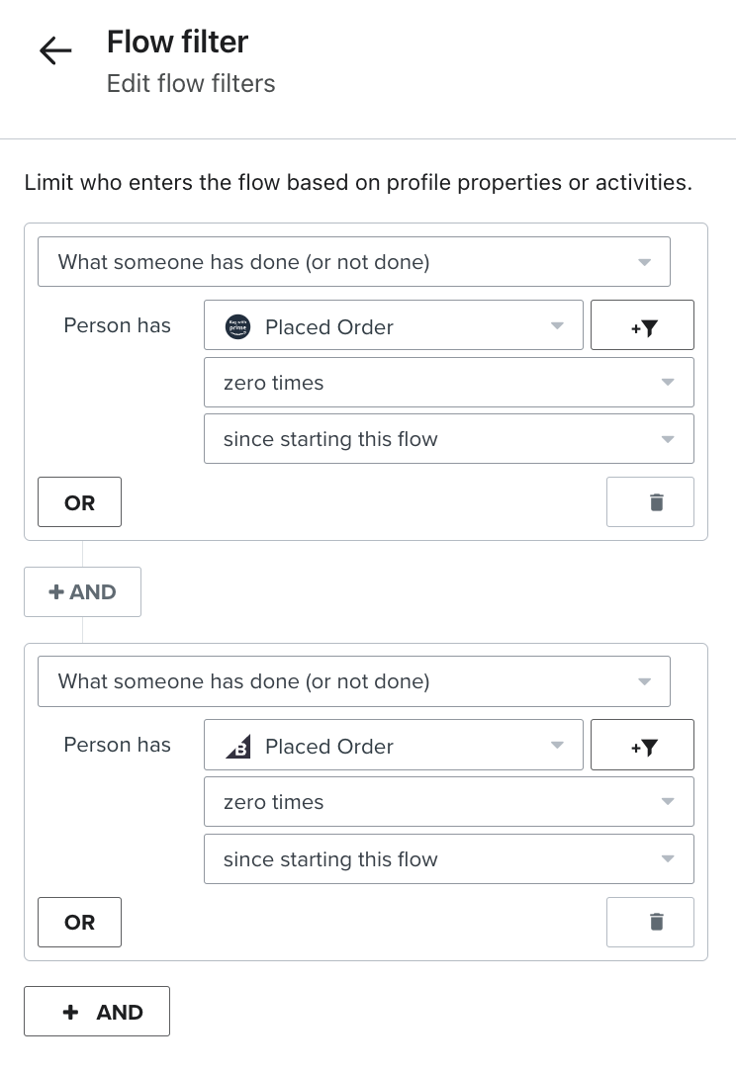Image resolution: width=736 pixels, height=1074 pixels.
Task: Open first 'zero times' frequency dropdown
Action: pos(448,383)
